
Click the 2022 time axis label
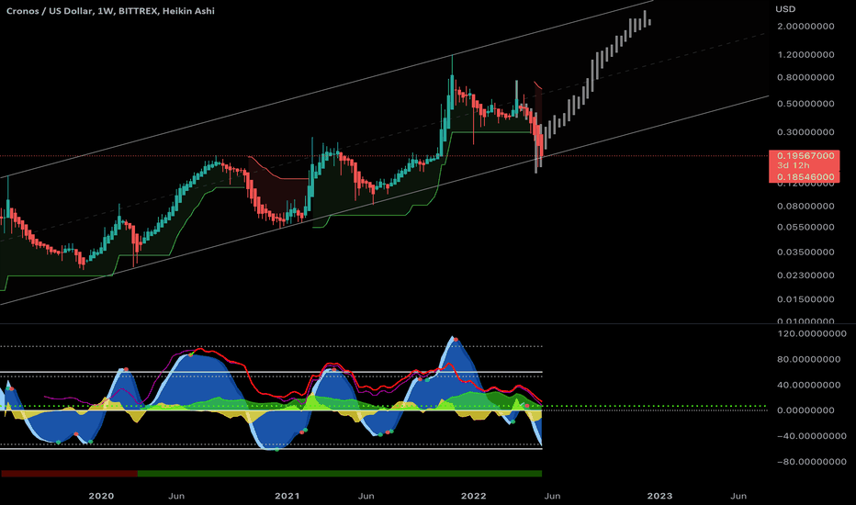click(473, 496)
